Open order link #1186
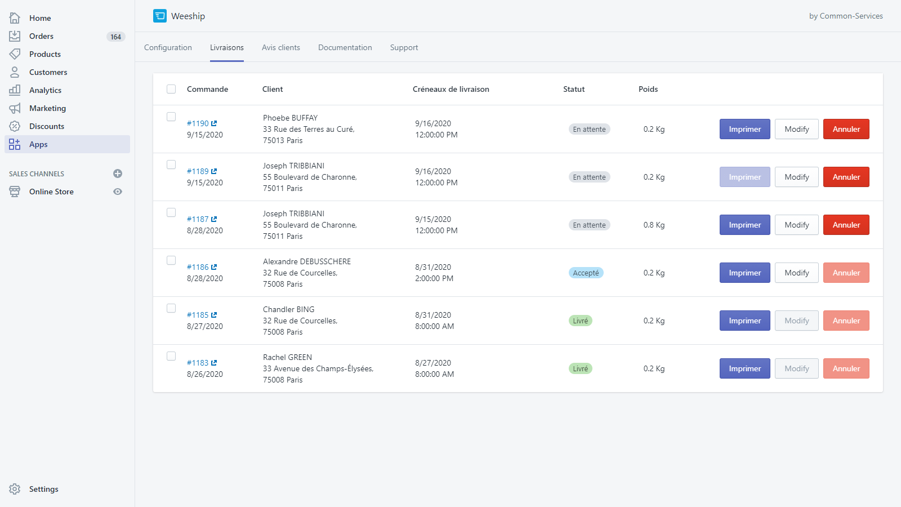Screen dimensions: 901x507 click(x=198, y=267)
